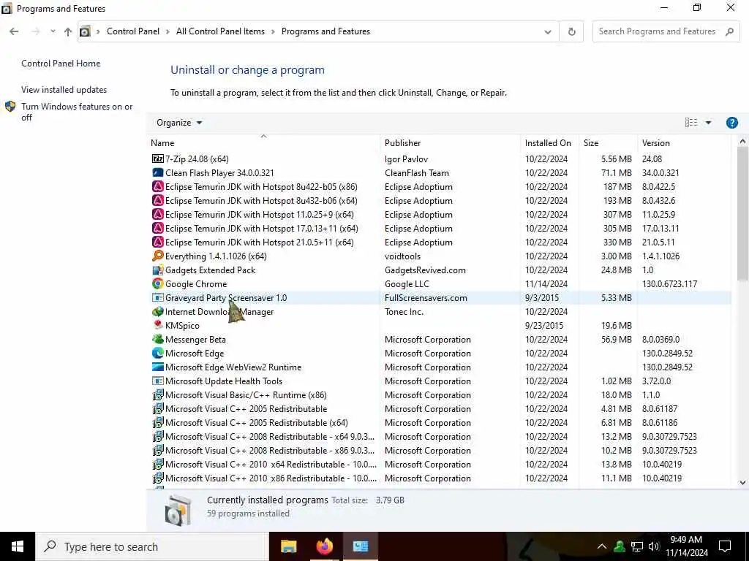Select Visual C++ 2008 Redistributable x64 row

[x=440, y=437]
